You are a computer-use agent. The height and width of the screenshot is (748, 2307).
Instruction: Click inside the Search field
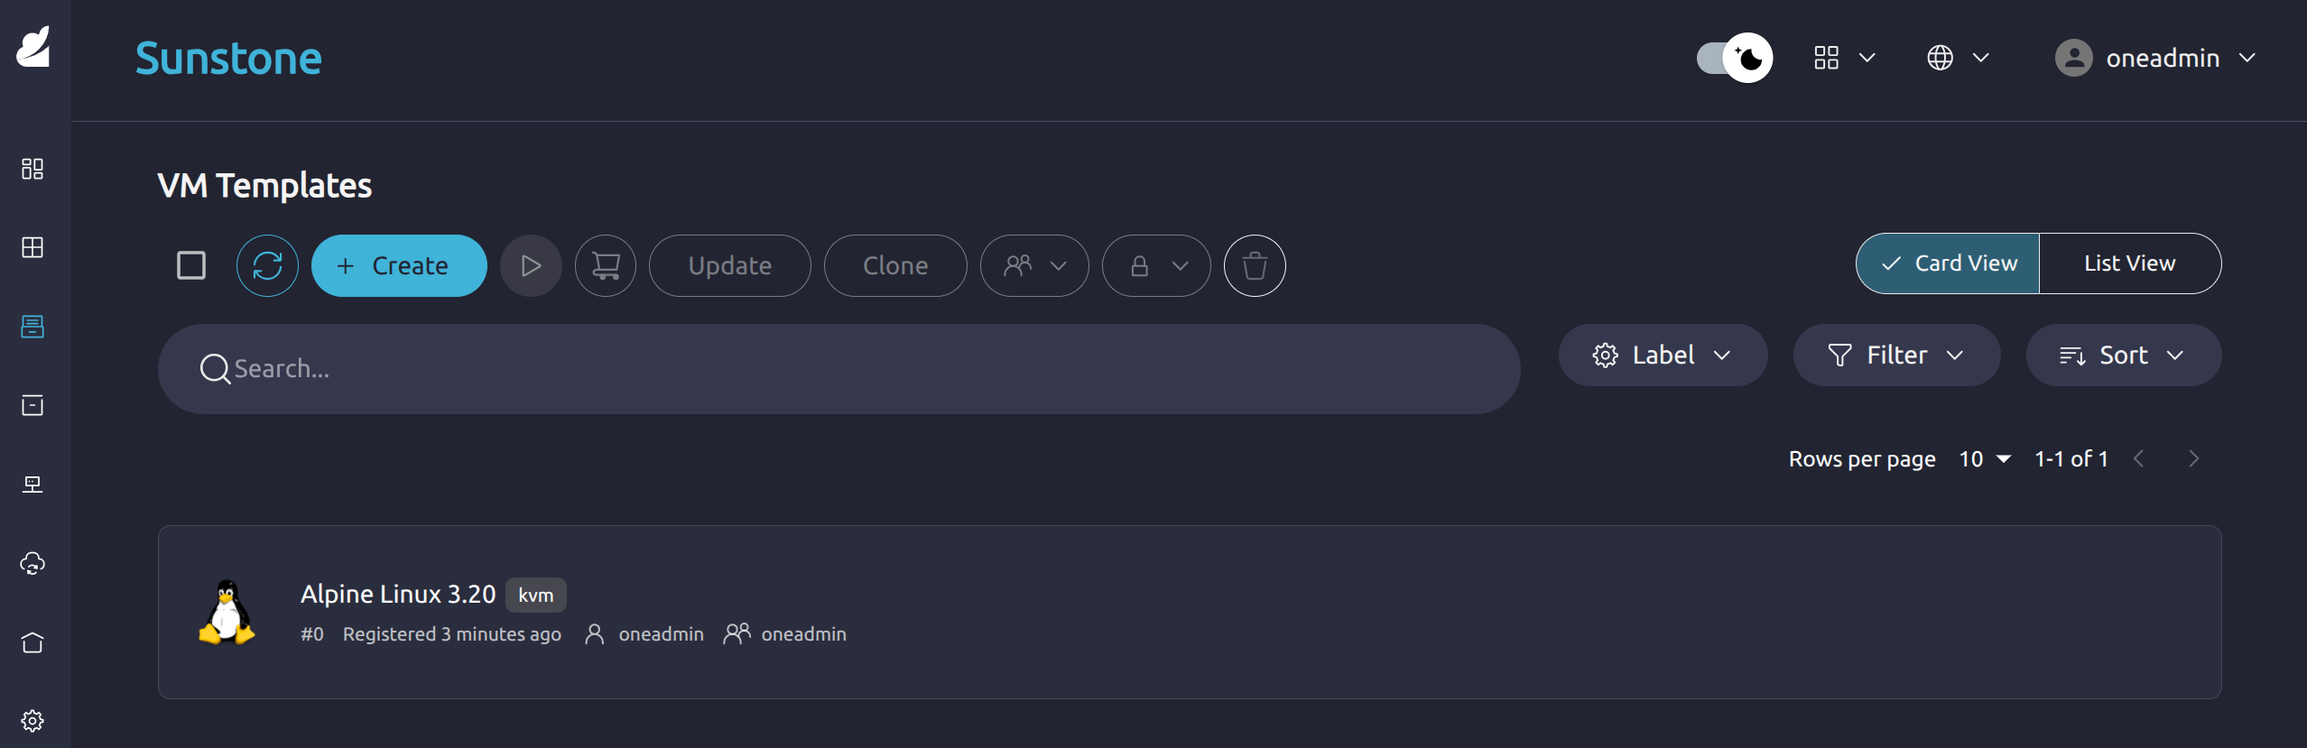[x=542, y=368]
